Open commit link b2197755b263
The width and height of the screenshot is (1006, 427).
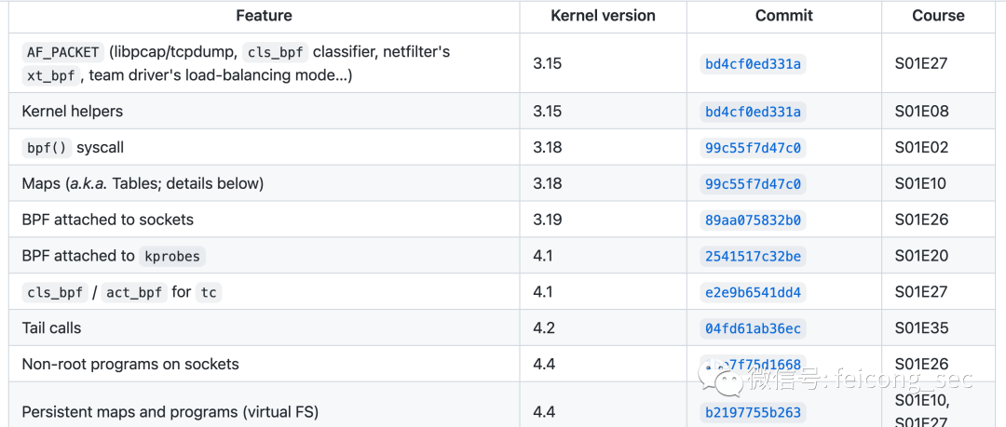(753, 412)
